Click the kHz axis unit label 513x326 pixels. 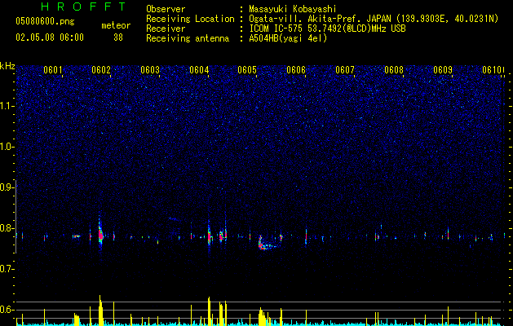click(7, 66)
